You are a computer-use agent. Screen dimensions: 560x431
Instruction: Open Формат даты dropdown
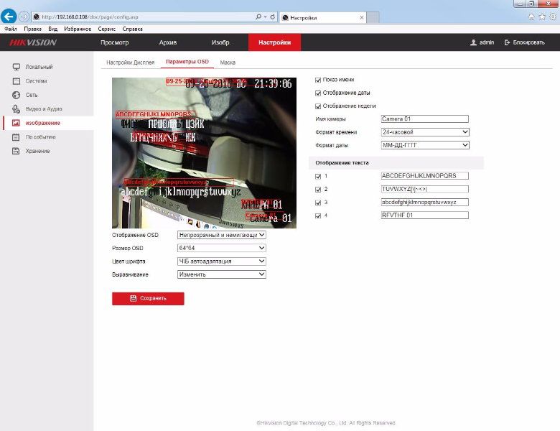point(425,145)
